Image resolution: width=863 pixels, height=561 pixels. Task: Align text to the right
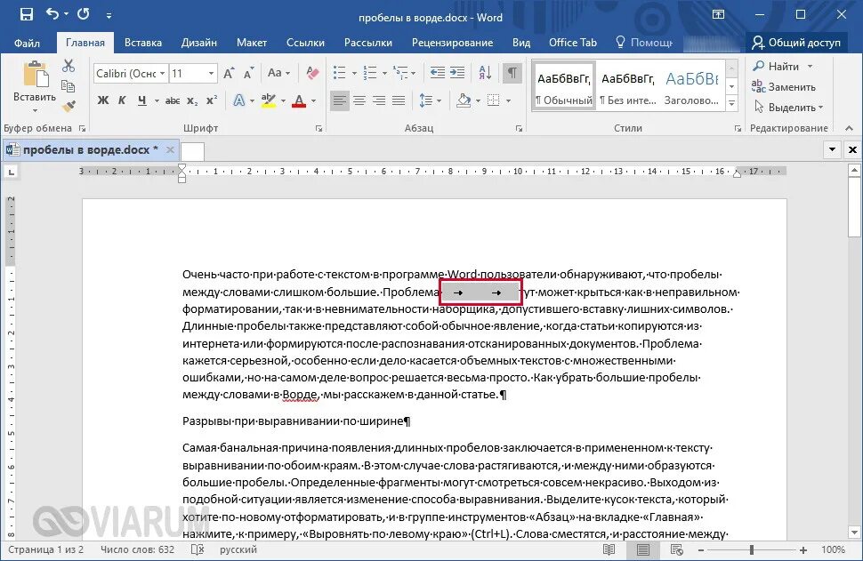[x=379, y=100]
